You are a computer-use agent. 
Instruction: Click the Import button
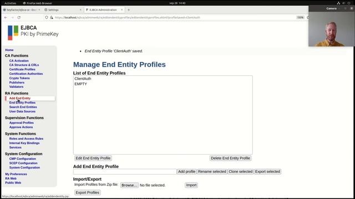pos(191,185)
